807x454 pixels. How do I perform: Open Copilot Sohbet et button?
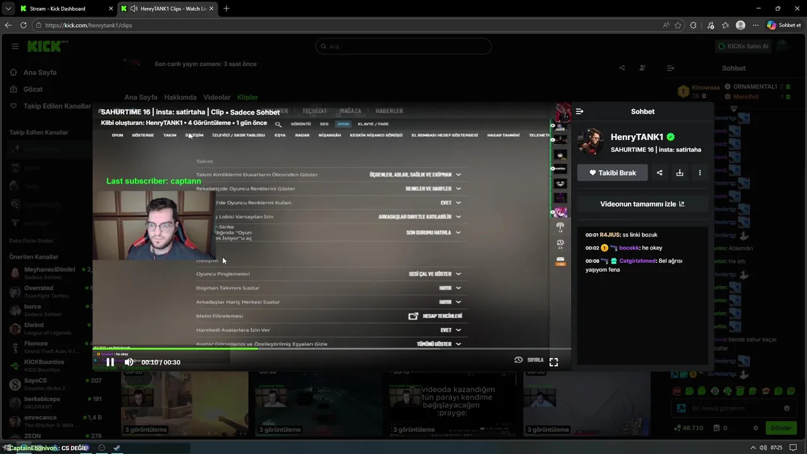tap(784, 25)
